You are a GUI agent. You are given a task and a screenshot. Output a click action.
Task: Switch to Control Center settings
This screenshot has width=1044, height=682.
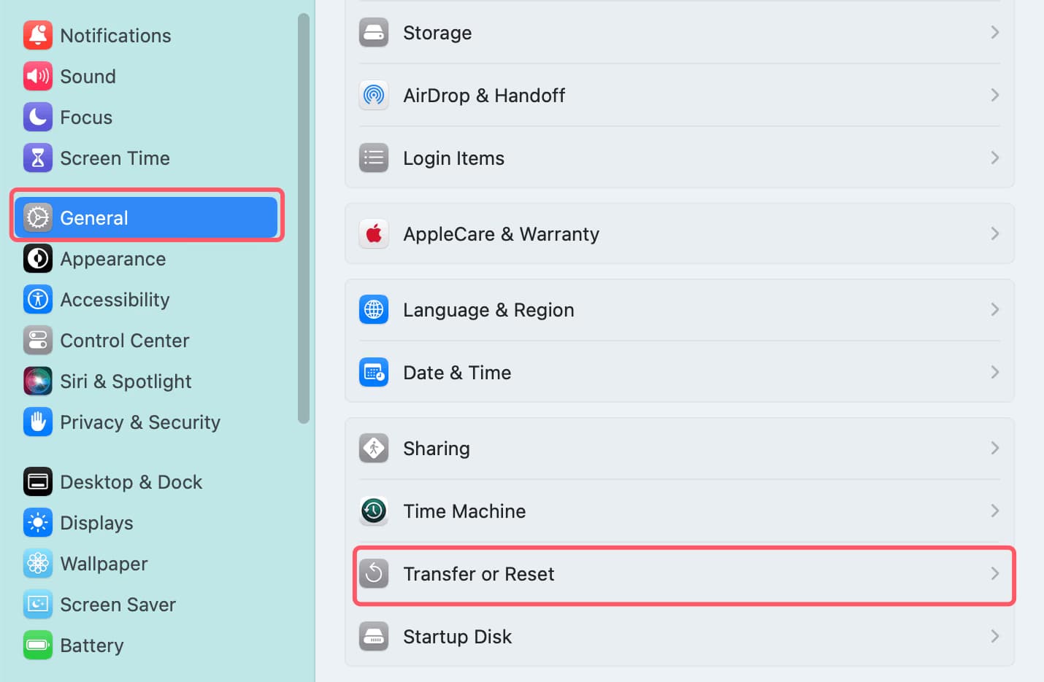(124, 341)
